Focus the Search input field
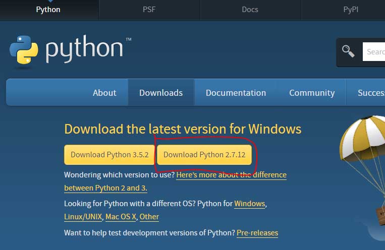 374,51
